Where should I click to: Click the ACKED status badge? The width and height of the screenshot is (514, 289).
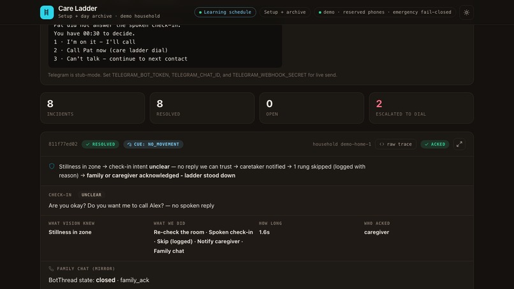coord(435,144)
